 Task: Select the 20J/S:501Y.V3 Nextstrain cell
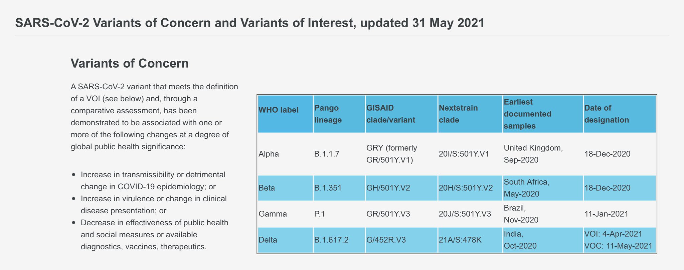coord(465,214)
